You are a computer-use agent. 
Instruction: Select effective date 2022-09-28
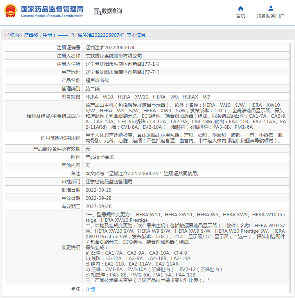[99, 198]
